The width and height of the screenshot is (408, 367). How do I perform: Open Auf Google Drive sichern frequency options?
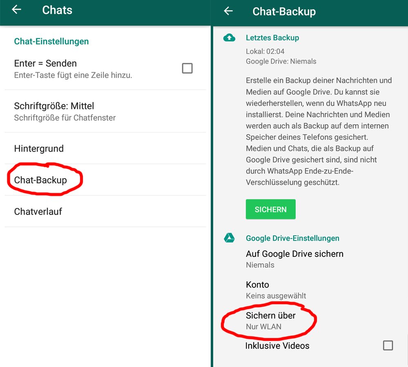[x=310, y=259]
